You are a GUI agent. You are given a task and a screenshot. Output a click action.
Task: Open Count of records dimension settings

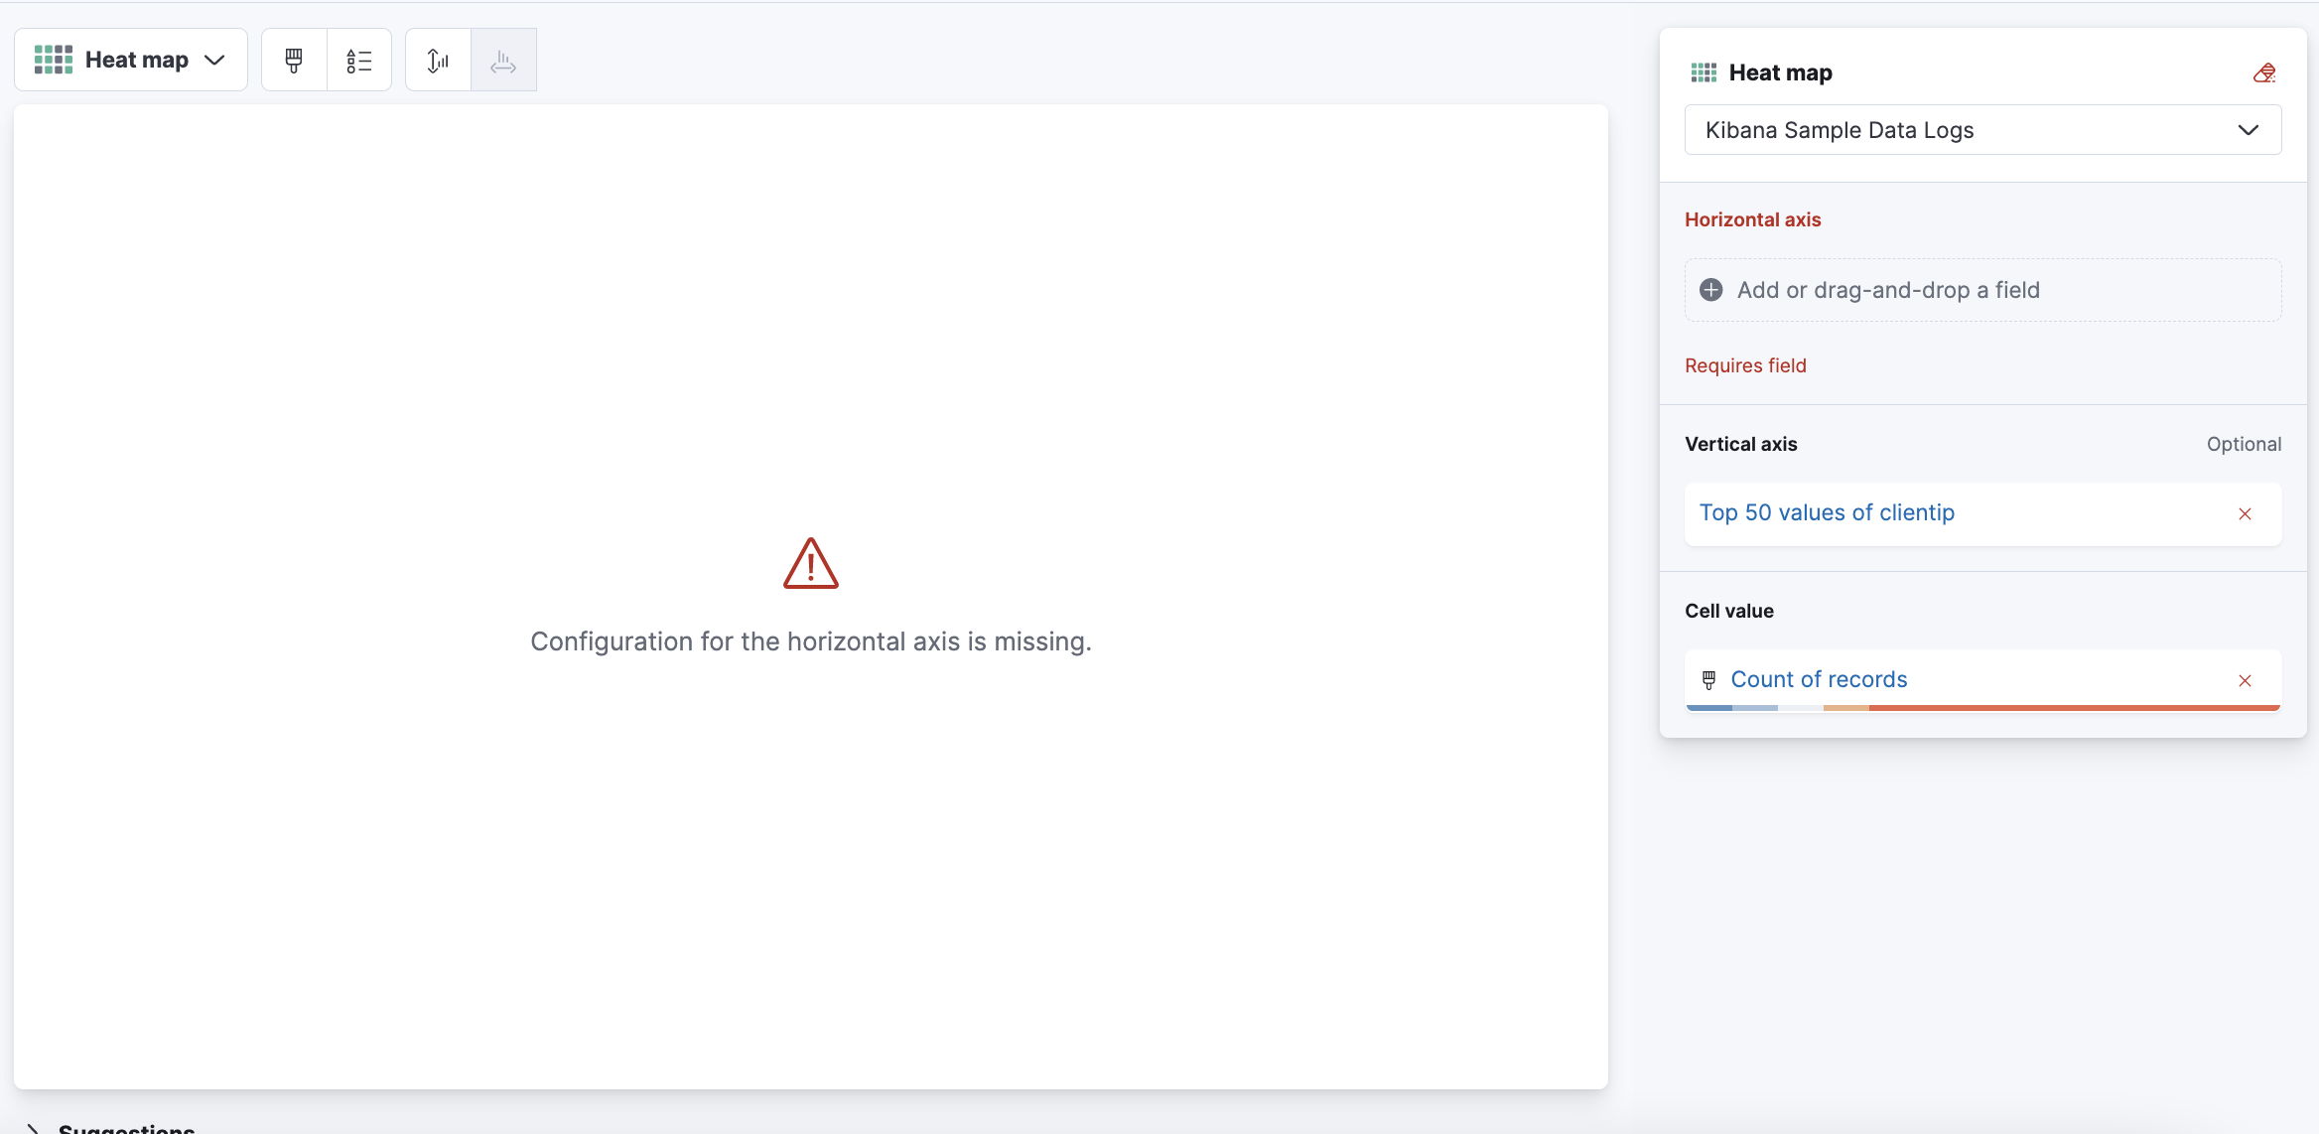pyautogui.click(x=1819, y=679)
